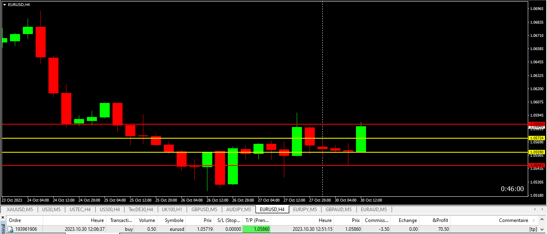
Task: Switch to the XAUUSD,M5 chart tab
Action: (x=20, y=210)
